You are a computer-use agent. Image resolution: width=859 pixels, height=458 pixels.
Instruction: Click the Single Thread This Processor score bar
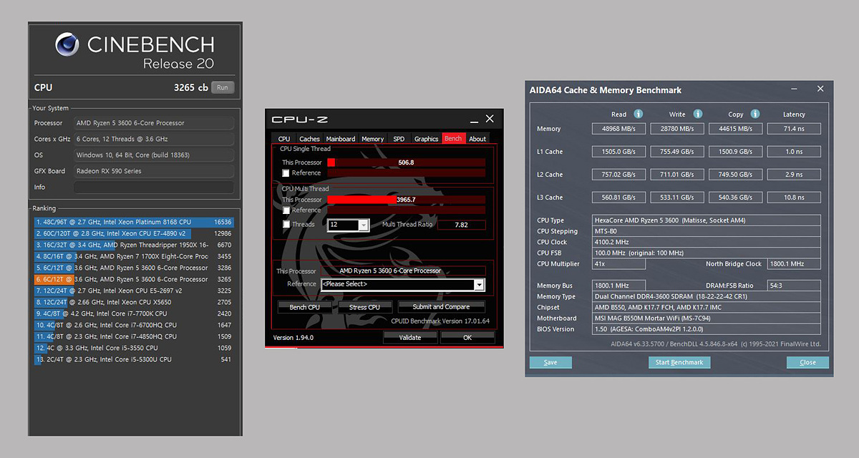(406, 162)
